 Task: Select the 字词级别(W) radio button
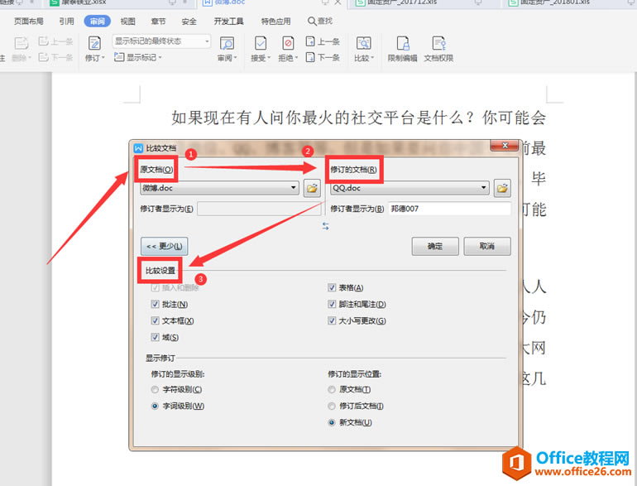155,406
